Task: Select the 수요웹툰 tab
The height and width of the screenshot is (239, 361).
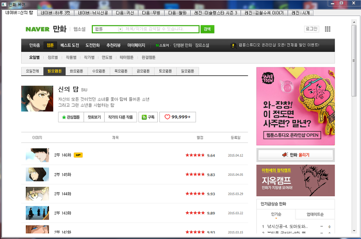Action: pyautogui.click(x=99, y=71)
